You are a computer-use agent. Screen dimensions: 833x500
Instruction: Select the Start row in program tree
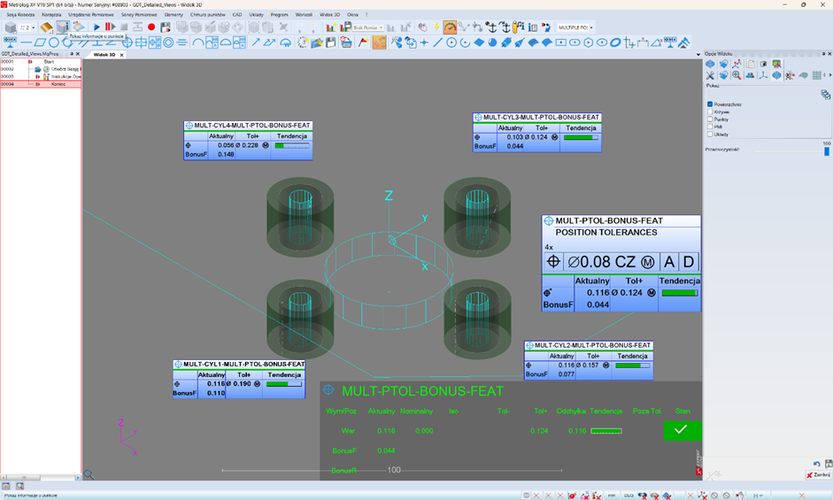(41, 62)
